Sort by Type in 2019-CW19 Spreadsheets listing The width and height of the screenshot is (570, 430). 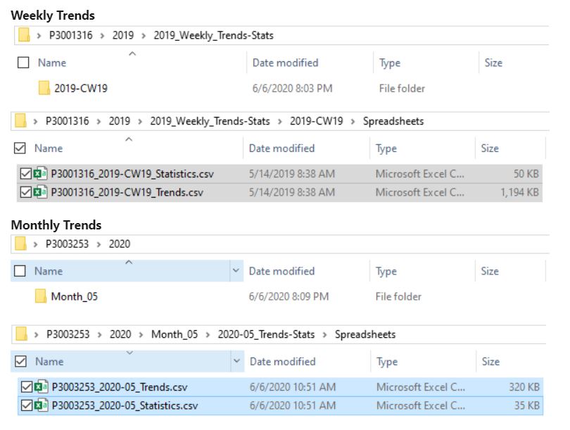tap(386, 148)
